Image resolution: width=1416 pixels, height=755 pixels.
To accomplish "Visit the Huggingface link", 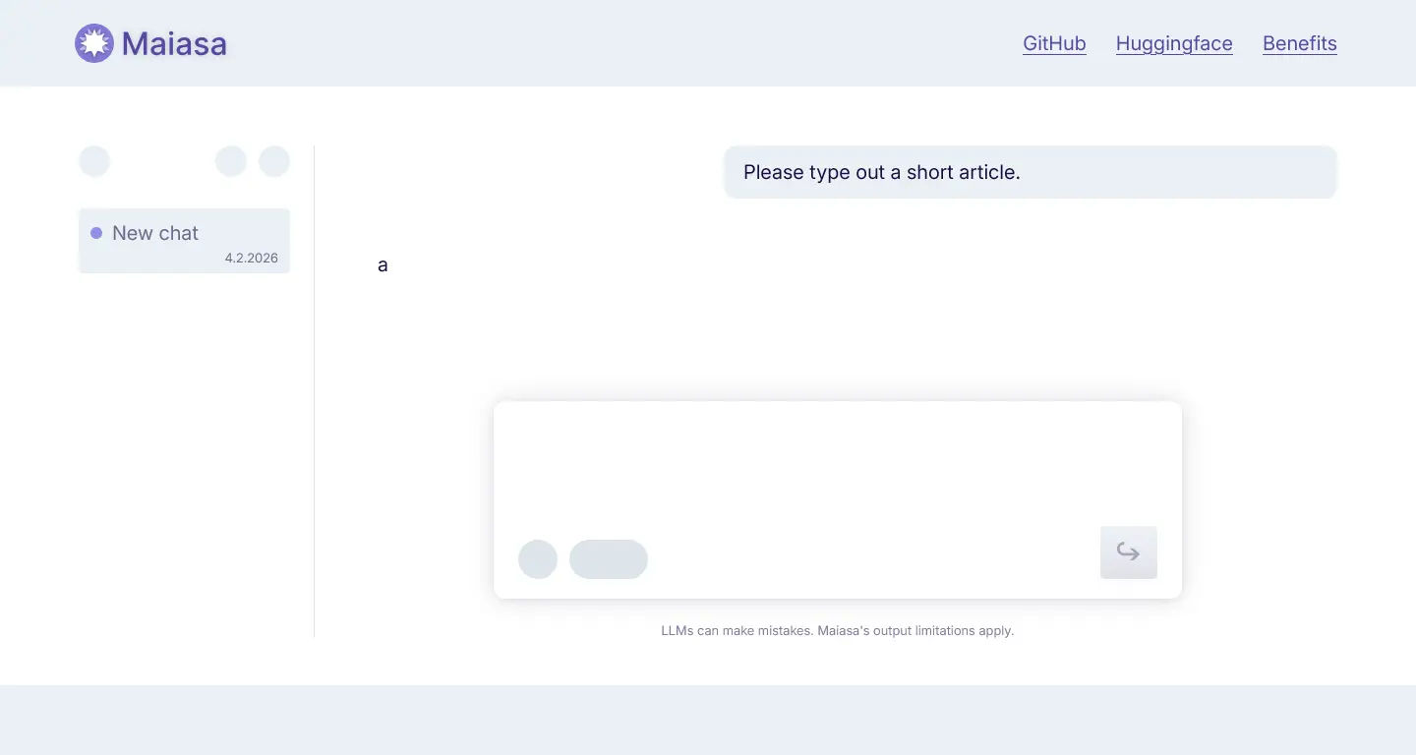I will coord(1174,43).
